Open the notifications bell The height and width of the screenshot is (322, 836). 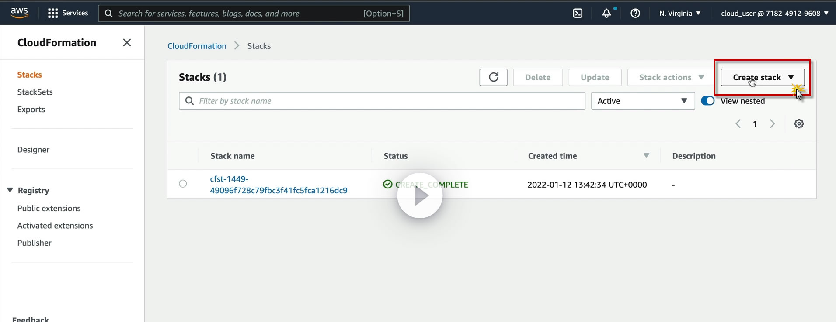606,13
